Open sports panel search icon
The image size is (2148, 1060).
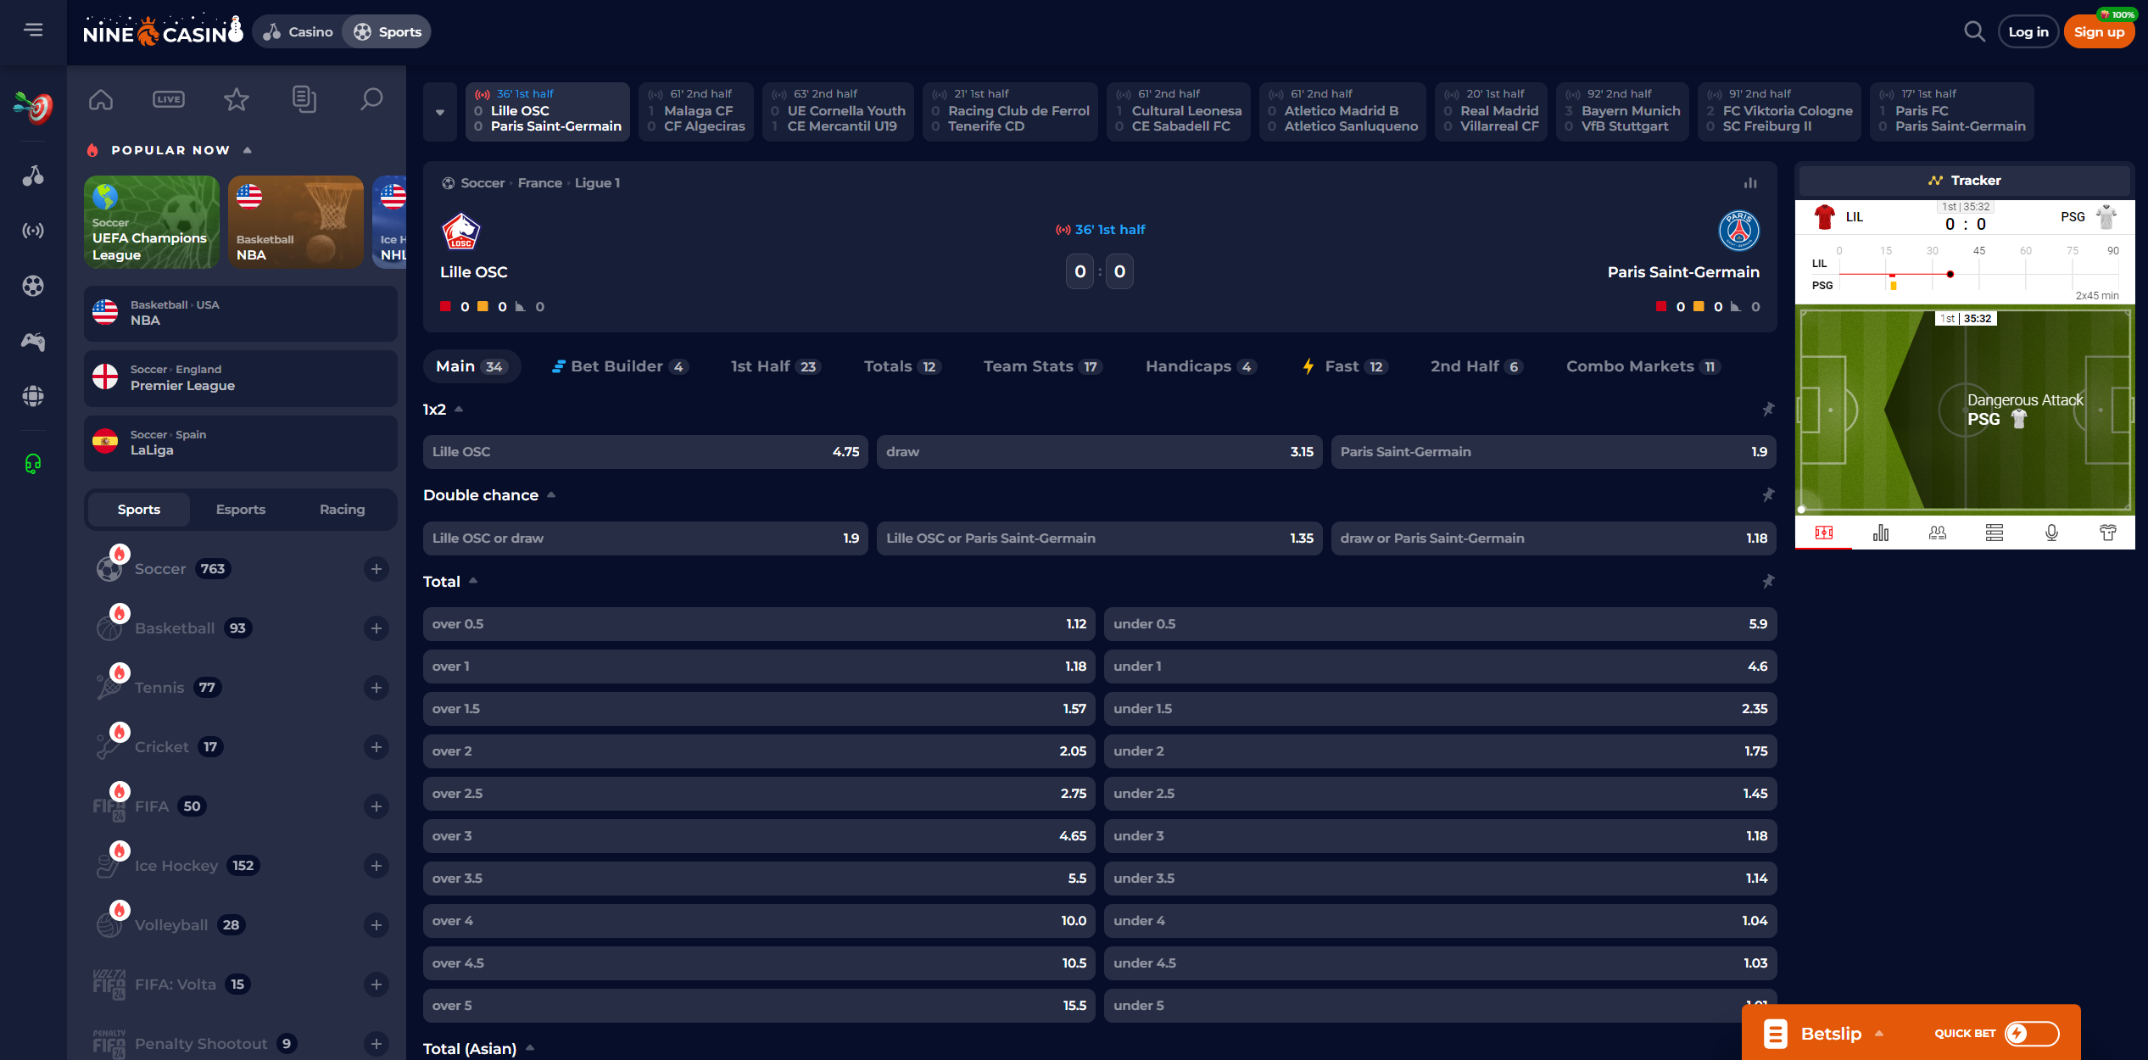tap(371, 99)
